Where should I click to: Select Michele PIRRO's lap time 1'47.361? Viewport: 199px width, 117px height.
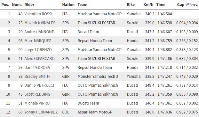point(165,103)
